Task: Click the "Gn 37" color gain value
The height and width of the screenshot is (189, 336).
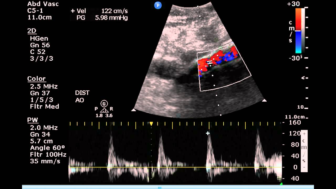Action: click(40, 93)
